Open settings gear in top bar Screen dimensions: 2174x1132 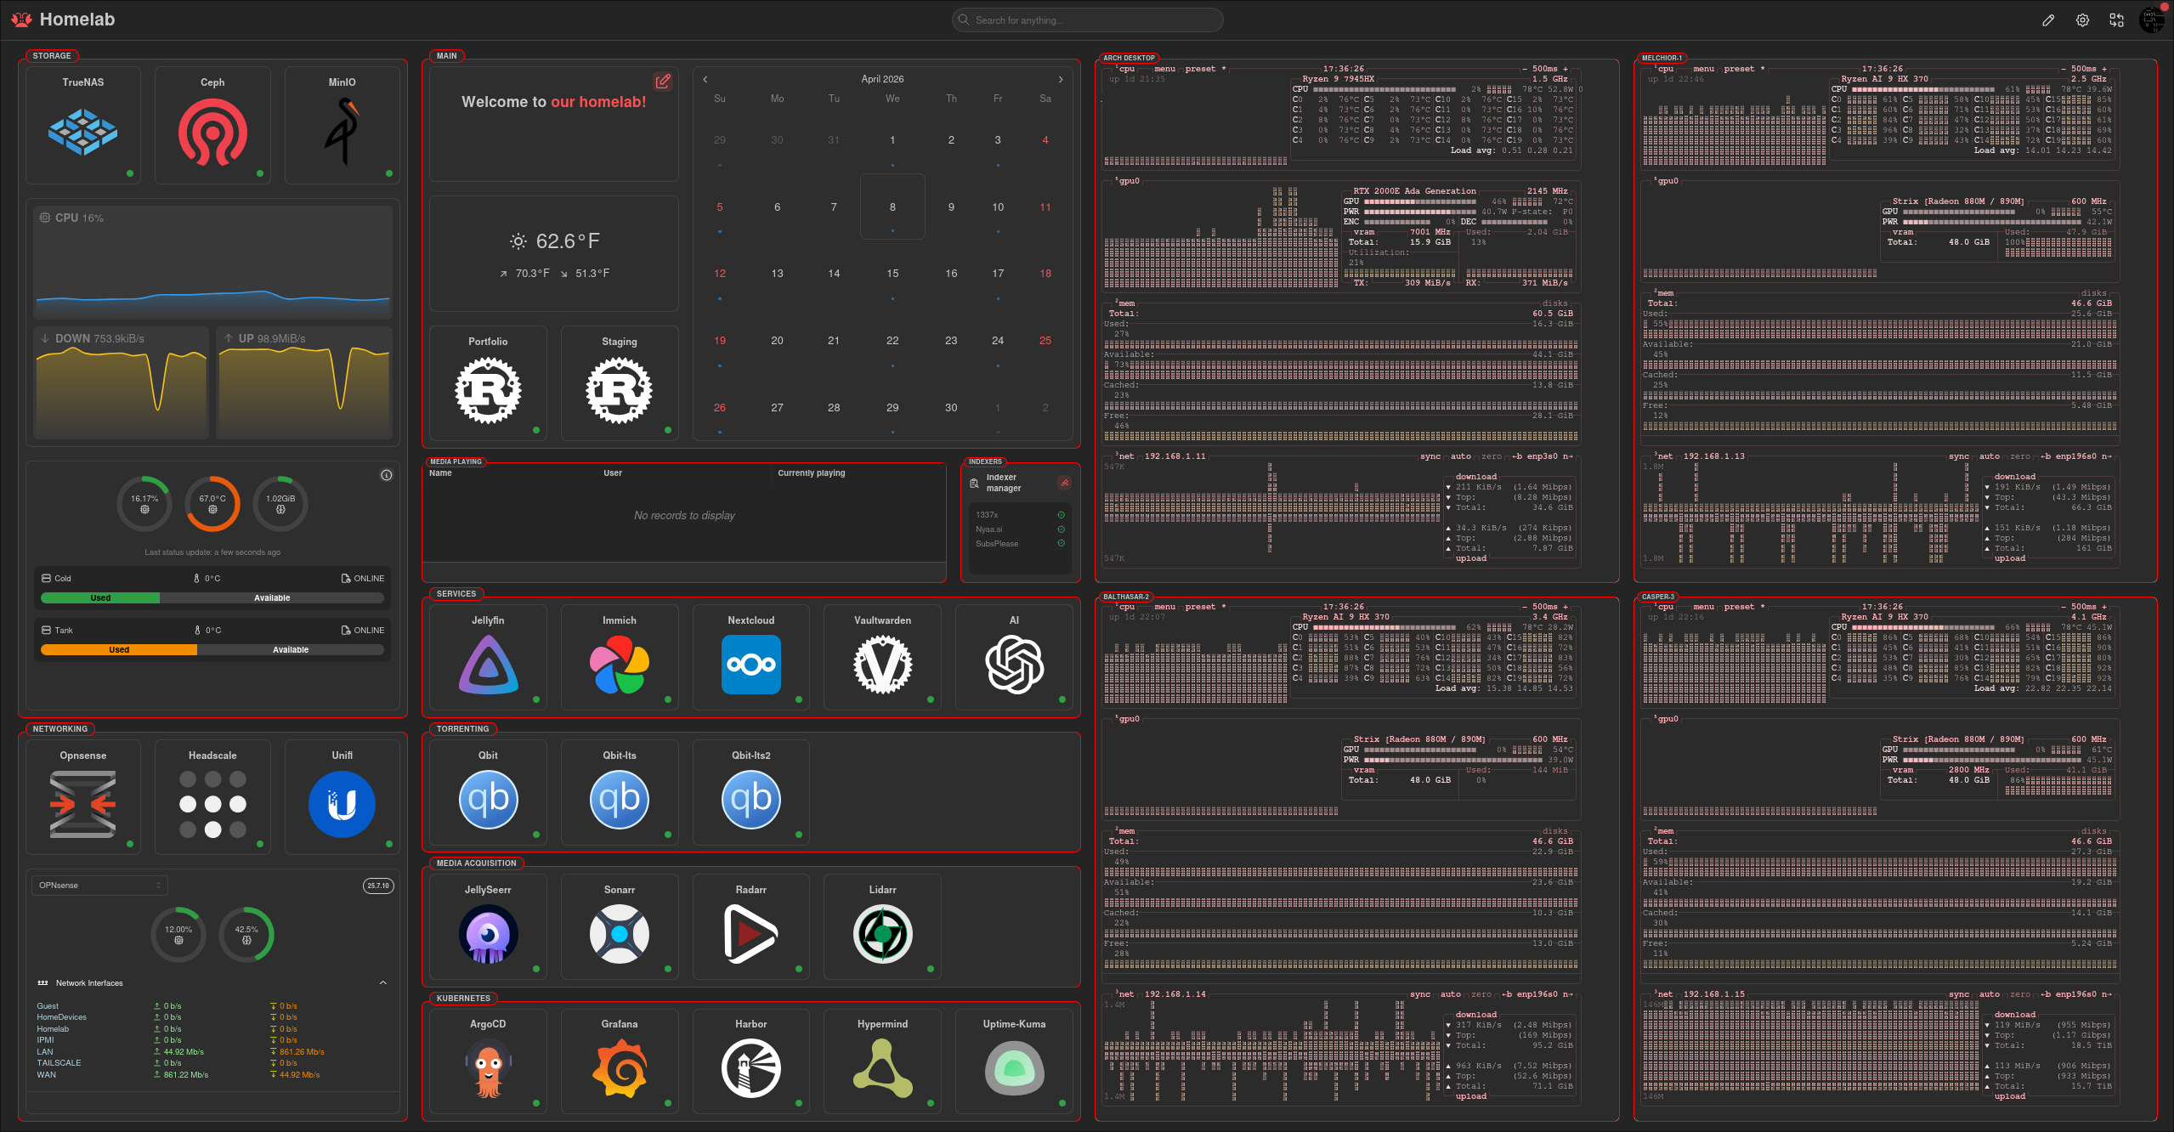[x=2082, y=20]
